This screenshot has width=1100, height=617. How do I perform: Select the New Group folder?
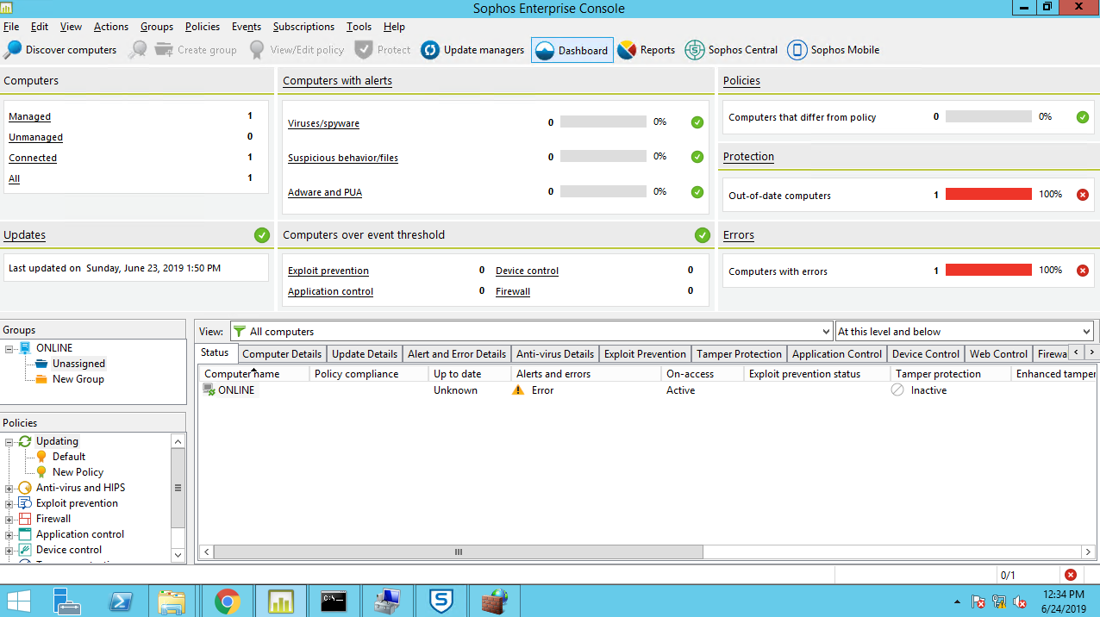pos(78,379)
